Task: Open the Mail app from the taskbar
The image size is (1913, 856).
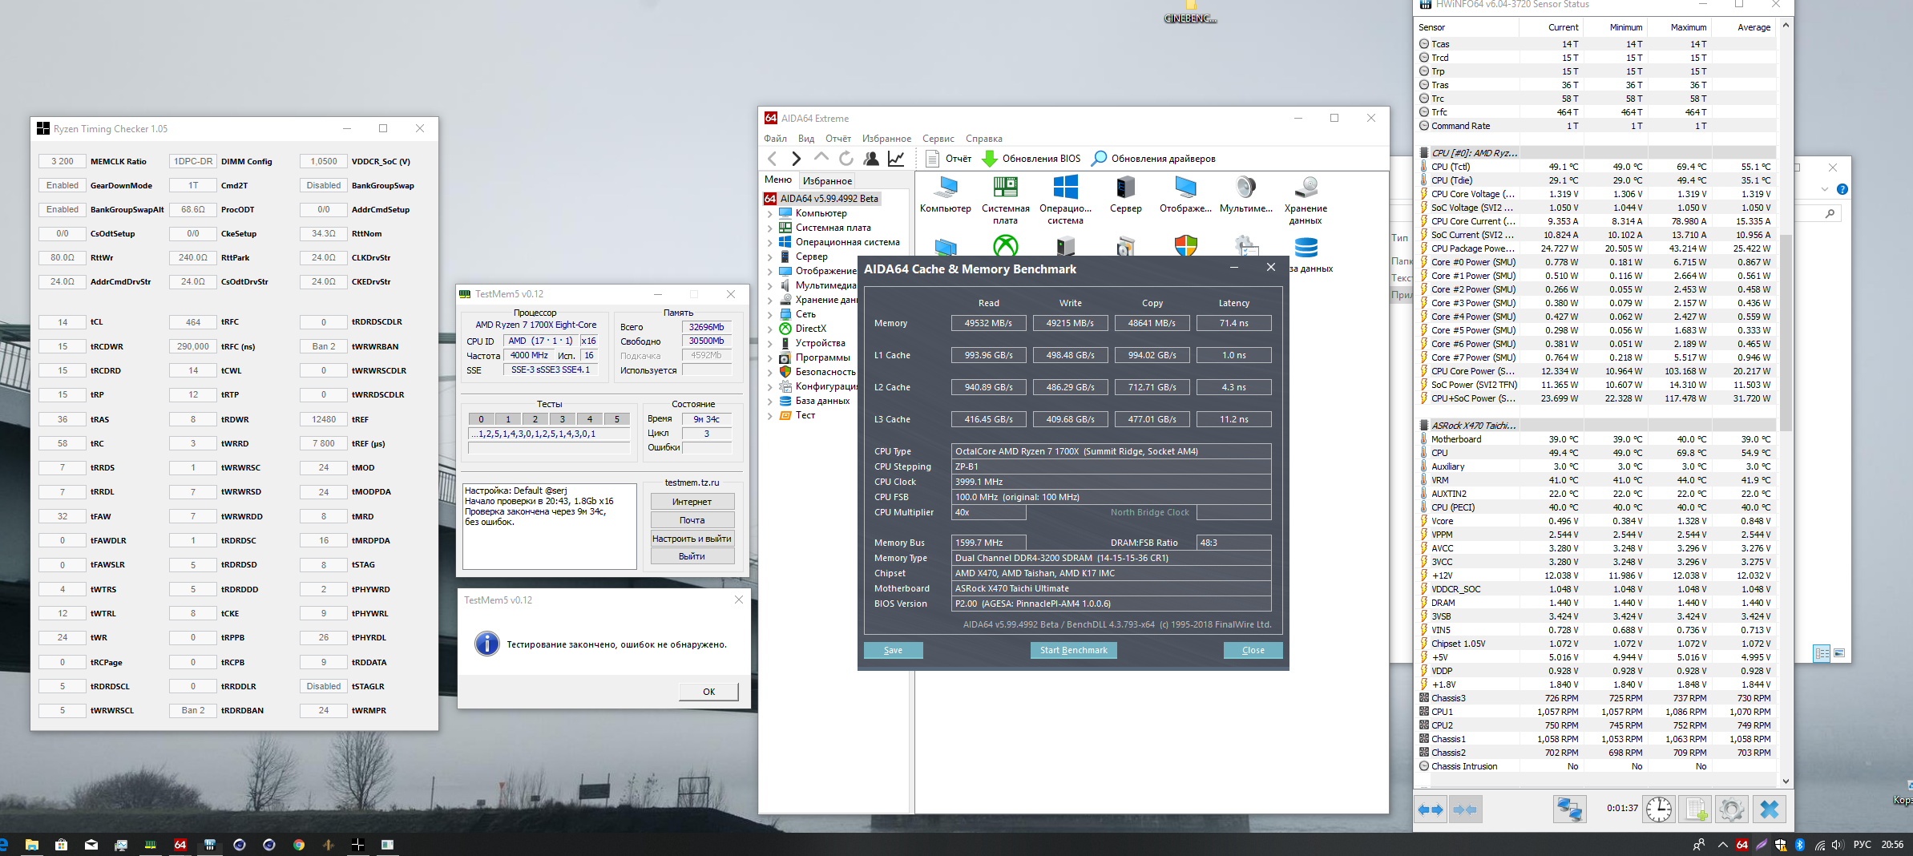Action: pos(91,845)
